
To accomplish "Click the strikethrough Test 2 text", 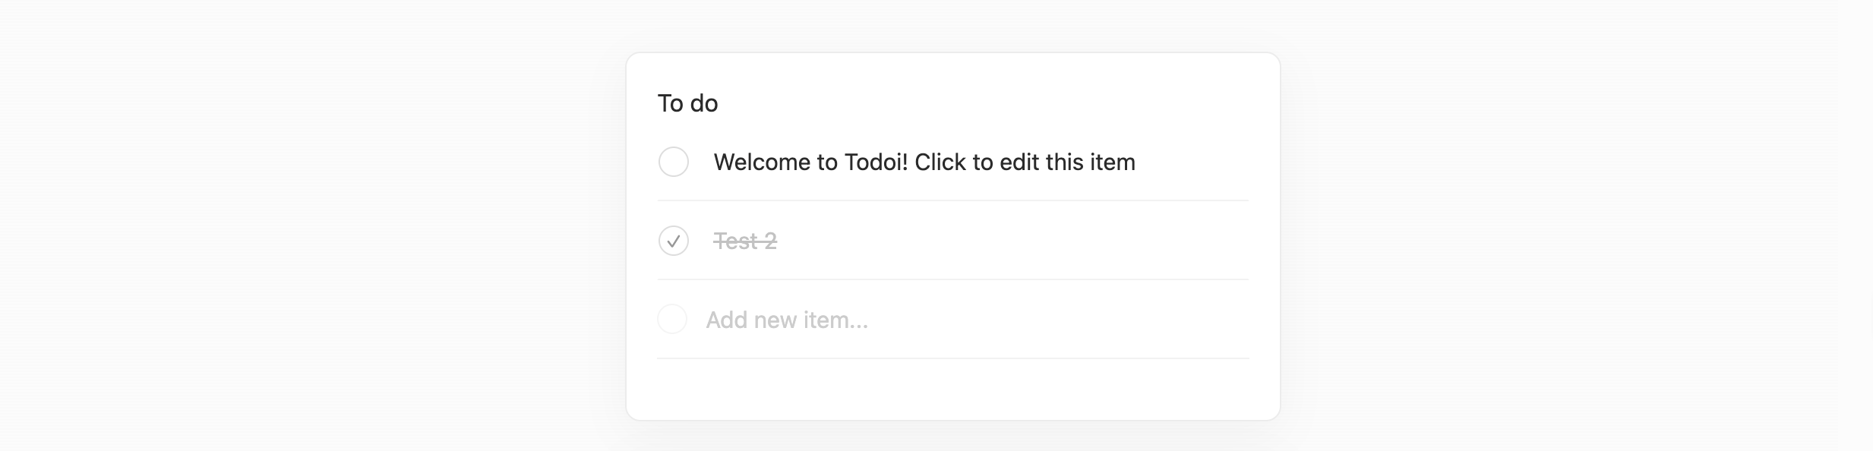I will [x=745, y=241].
